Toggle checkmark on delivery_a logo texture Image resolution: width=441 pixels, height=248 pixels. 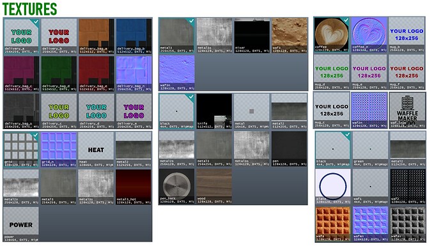tap(36, 21)
